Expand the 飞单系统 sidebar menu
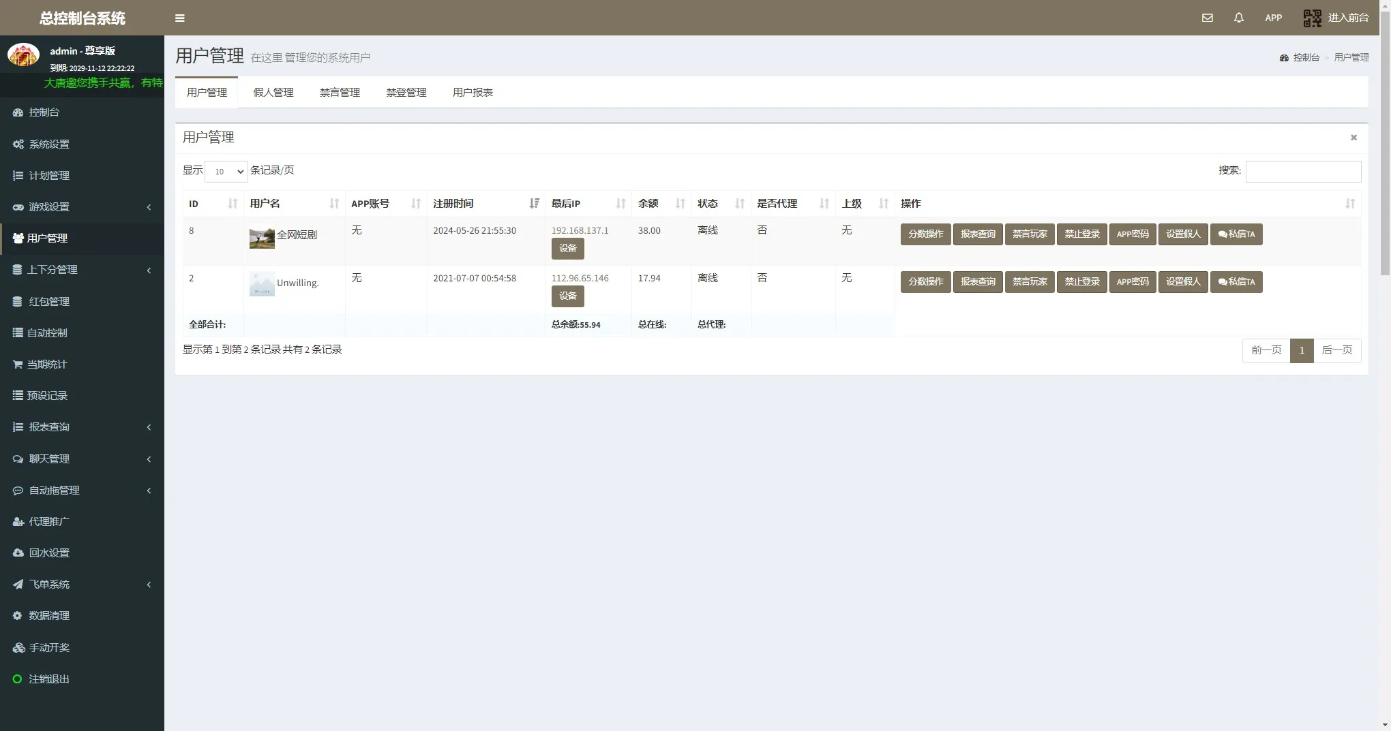 [82, 585]
